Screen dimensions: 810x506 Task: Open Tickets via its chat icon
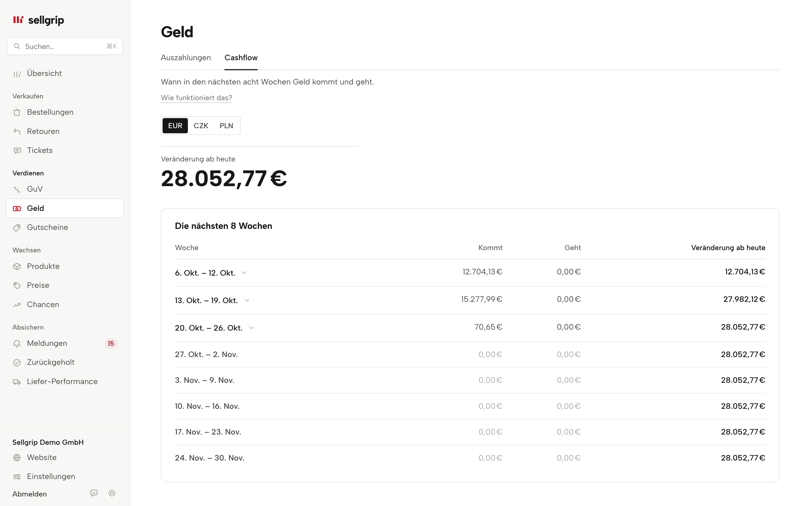tap(17, 151)
